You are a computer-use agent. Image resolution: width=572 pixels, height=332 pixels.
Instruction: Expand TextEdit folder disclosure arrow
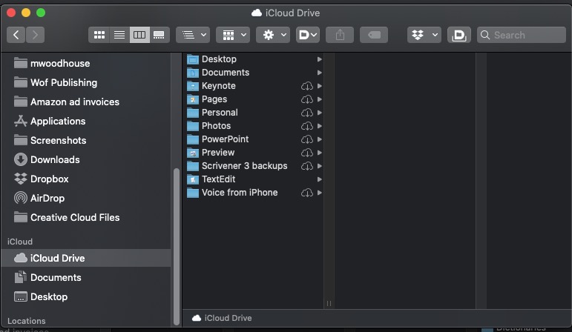pos(320,179)
